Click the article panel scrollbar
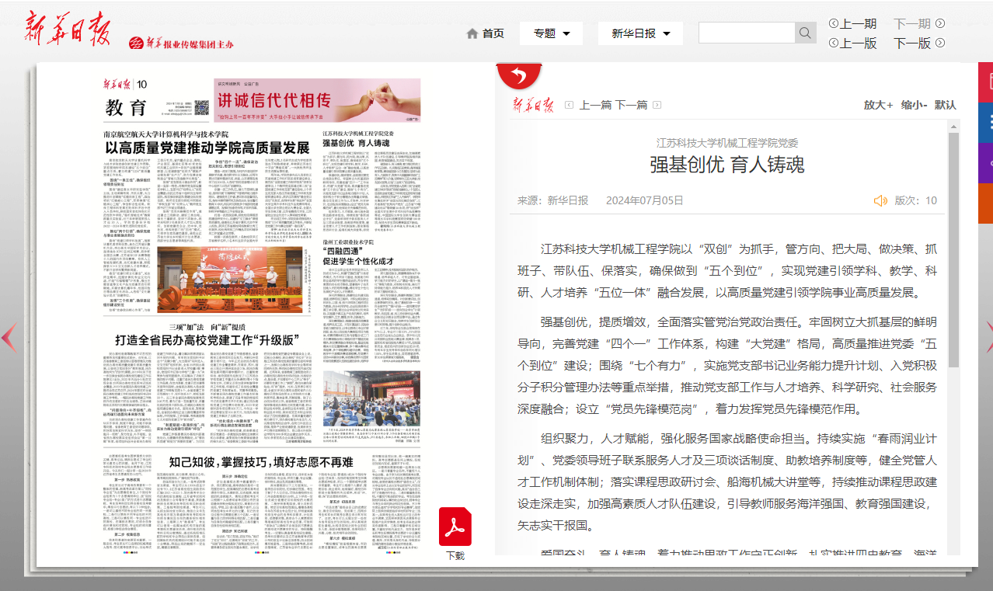This screenshot has width=993, height=591. pyautogui.click(x=953, y=249)
